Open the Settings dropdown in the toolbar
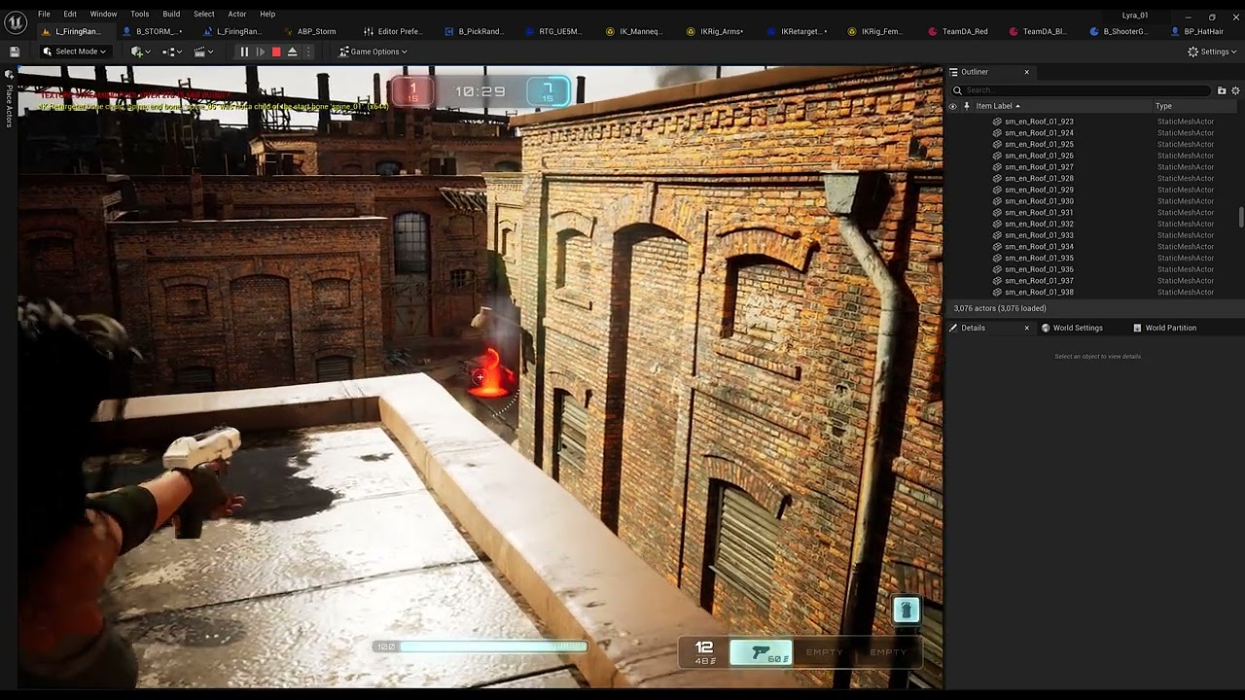The height and width of the screenshot is (700, 1245). (1212, 52)
